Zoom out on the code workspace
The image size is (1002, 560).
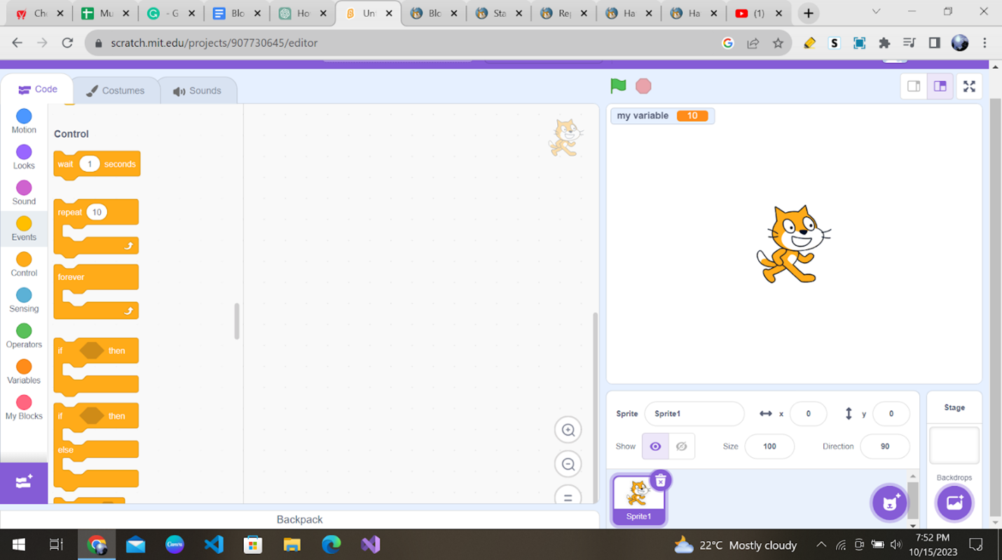(568, 463)
